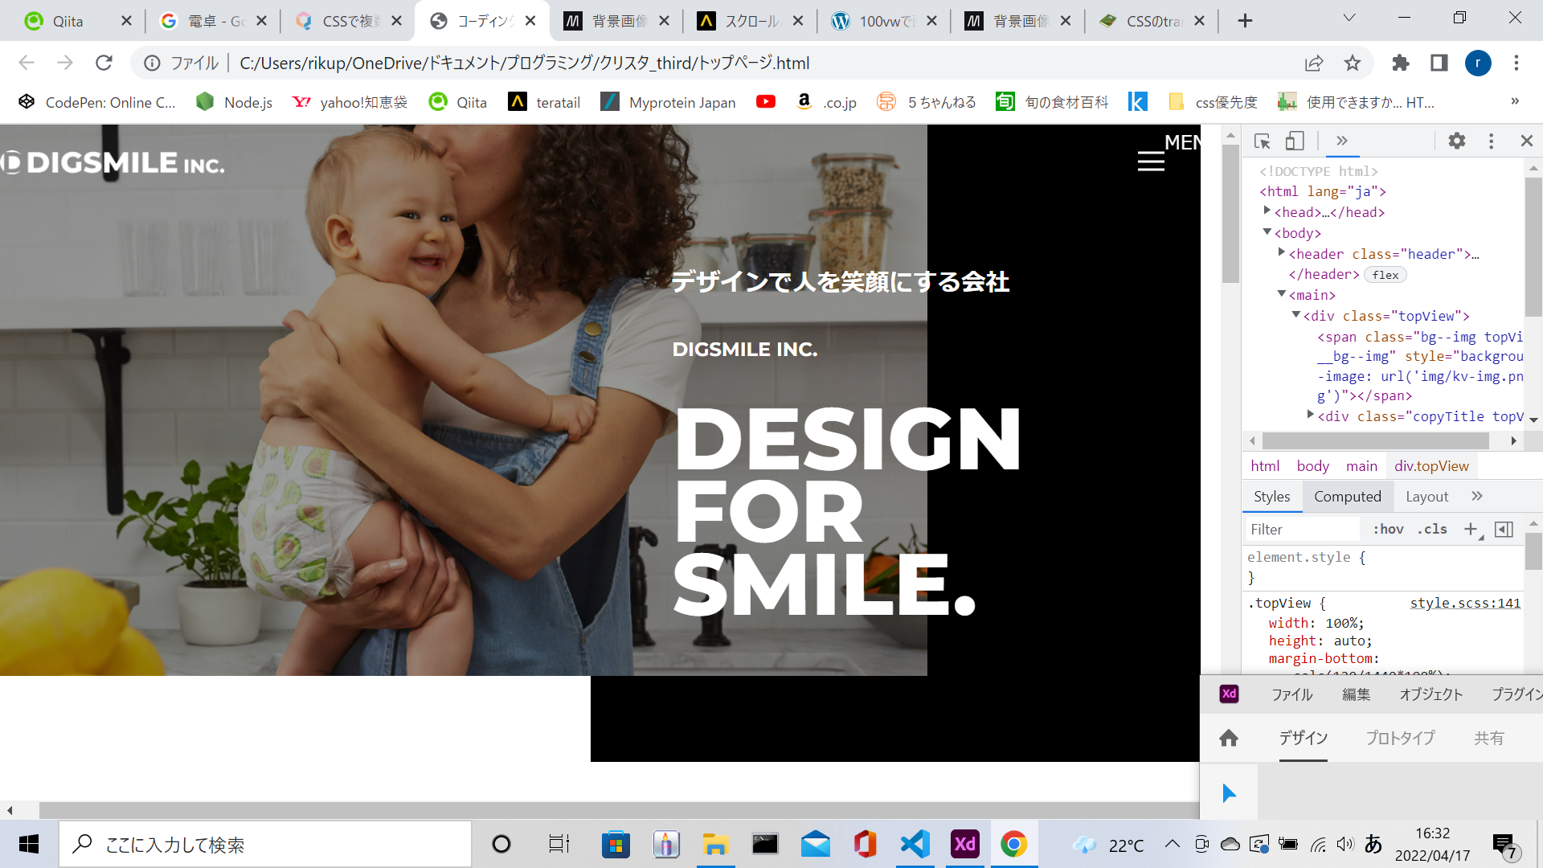Open style.scss:141 source link
Screen dimensions: 1543x868
(x=1465, y=603)
